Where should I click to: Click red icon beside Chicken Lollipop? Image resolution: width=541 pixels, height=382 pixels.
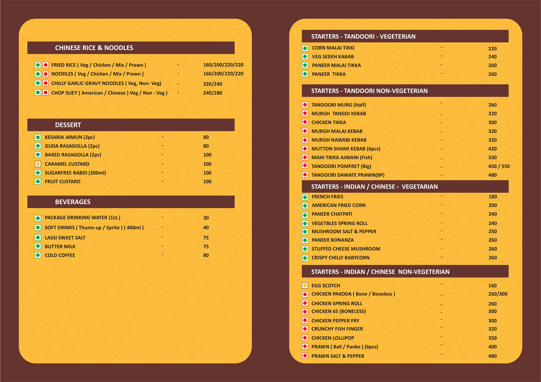point(305,338)
